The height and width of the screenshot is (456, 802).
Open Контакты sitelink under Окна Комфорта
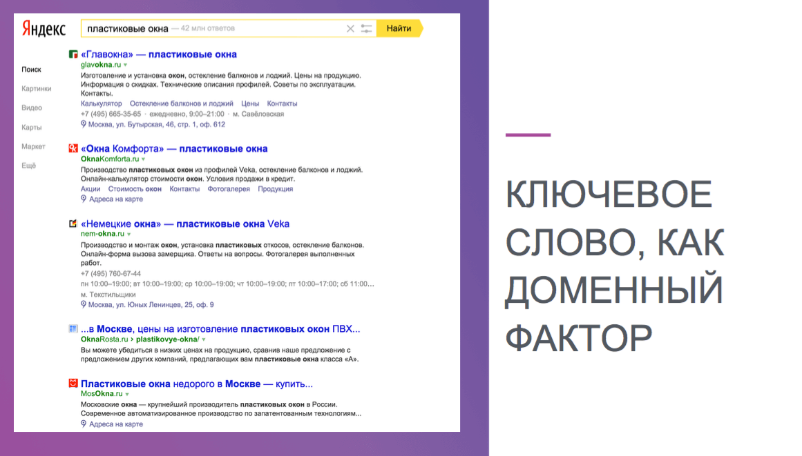point(184,189)
